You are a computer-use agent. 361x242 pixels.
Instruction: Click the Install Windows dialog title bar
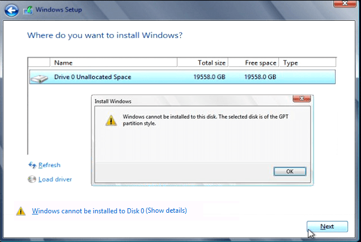click(x=191, y=101)
